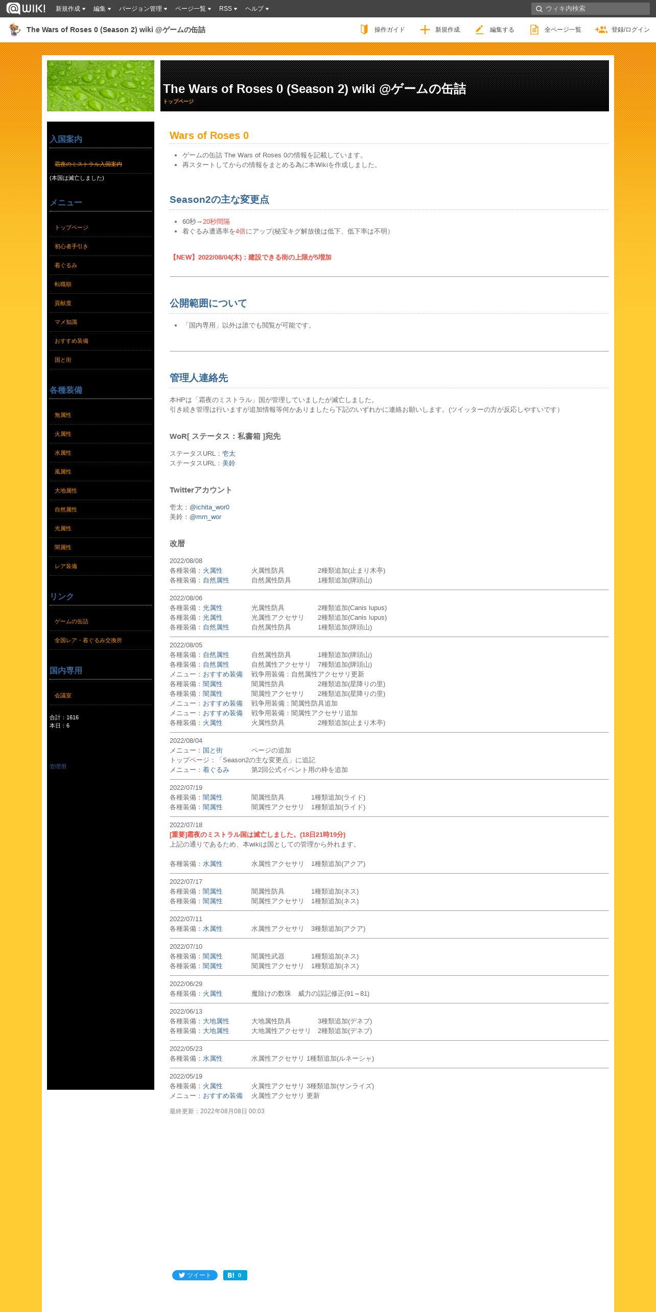This screenshot has width=656, height=1312.
Task: Expand the 編集 dropdown menu
Action: (x=102, y=9)
